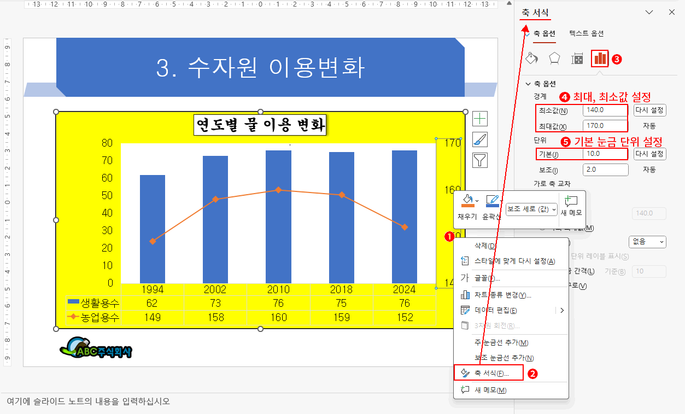Select the Axis Options chart-bars icon
Viewport: 685px width, 414px height.
coord(599,57)
